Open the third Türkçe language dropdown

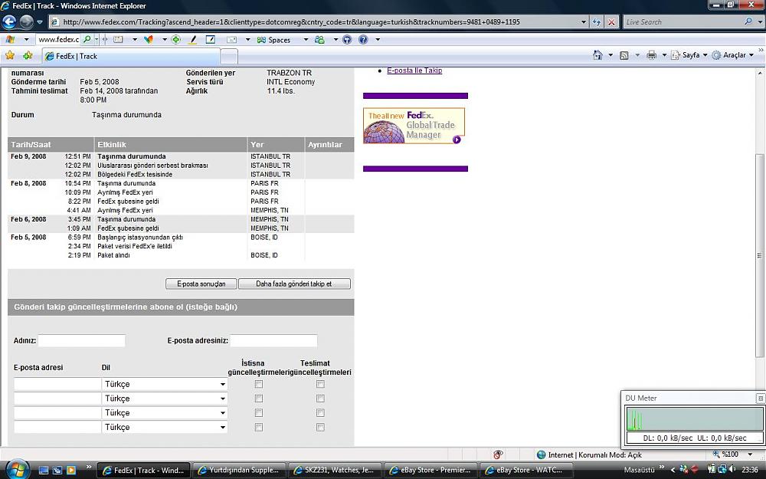pos(165,413)
